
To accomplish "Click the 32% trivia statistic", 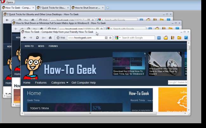I will [97, 108].
